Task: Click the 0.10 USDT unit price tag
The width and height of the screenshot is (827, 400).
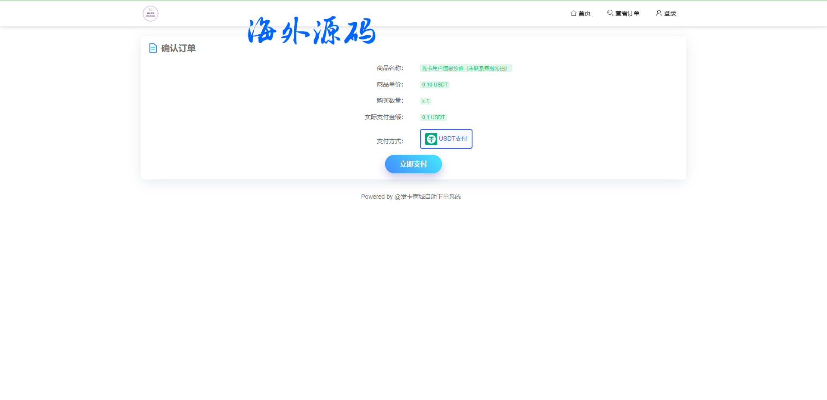Action: coord(435,85)
